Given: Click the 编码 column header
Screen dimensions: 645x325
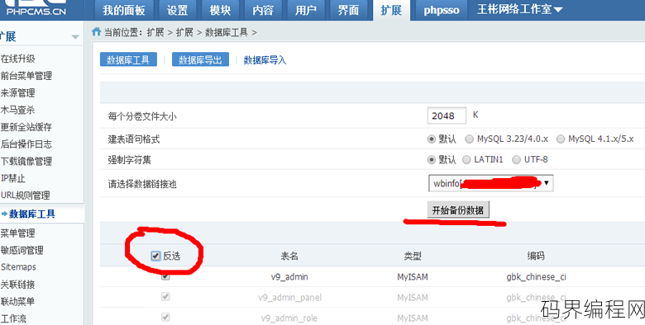Looking at the screenshot, I should tap(536, 256).
